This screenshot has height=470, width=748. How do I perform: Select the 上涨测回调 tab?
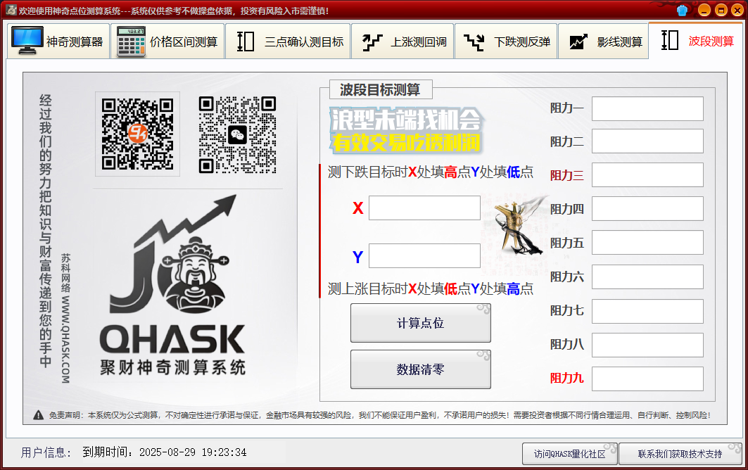click(402, 42)
